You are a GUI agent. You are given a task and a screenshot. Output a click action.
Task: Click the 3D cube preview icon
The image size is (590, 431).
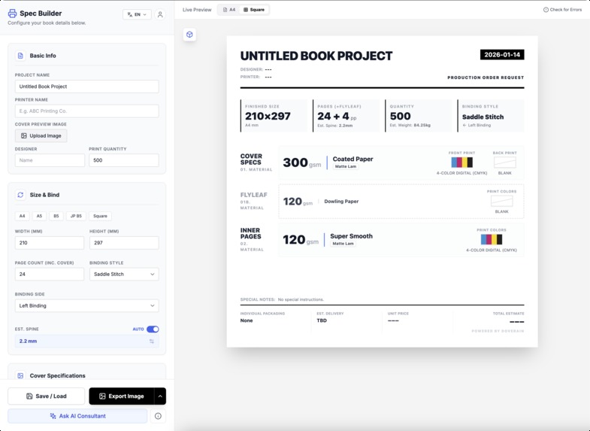coord(189,35)
